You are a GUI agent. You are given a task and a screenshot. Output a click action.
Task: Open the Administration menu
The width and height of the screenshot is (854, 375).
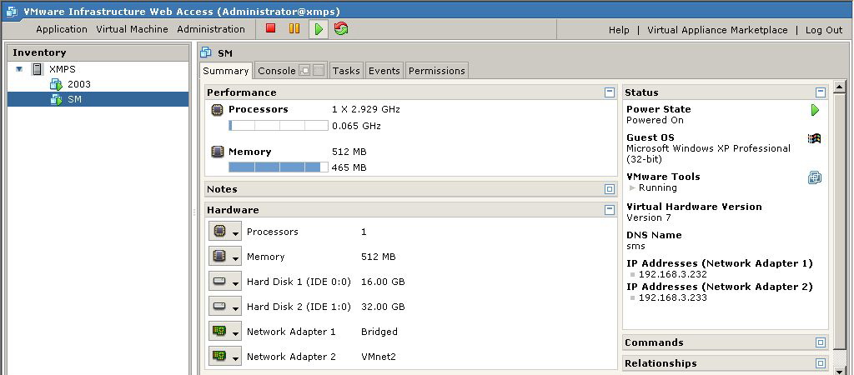211,29
